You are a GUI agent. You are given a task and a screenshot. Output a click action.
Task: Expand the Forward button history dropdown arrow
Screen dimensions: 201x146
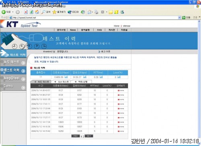[x=21, y=12]
